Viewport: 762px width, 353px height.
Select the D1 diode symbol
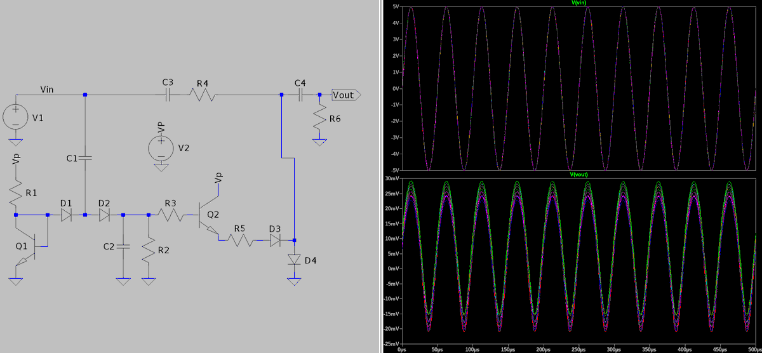pos(66,215)
